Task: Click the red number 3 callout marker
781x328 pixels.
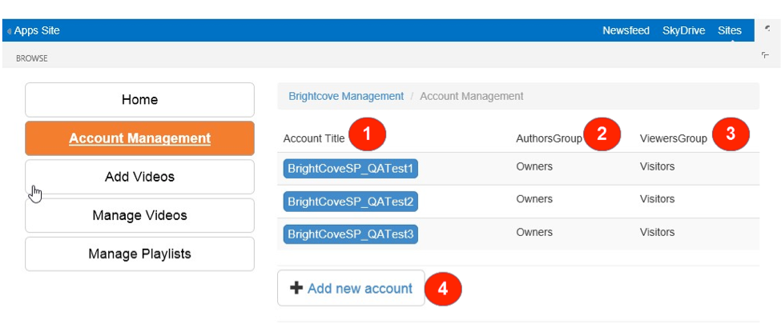Action: tap(730, 134)
